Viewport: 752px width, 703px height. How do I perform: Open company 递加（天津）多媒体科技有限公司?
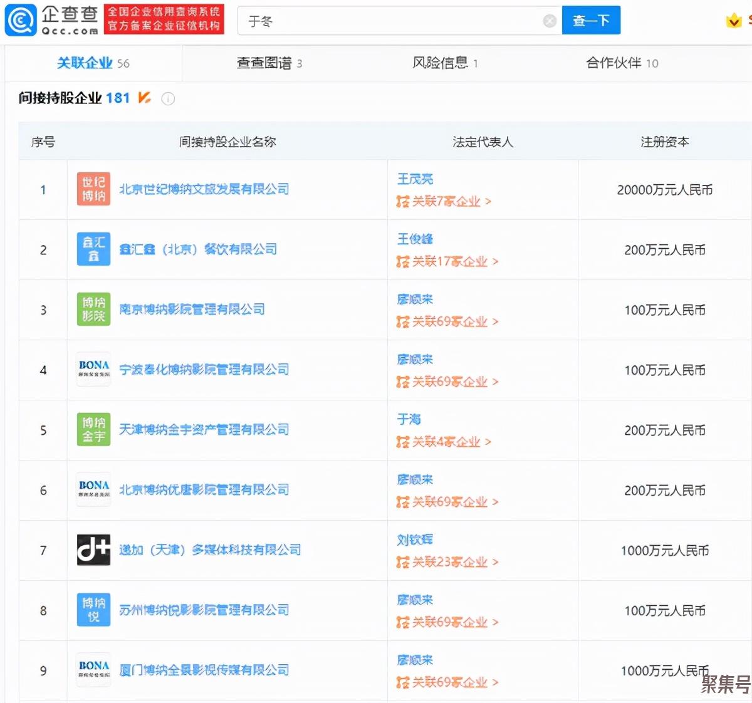tap(210, 550)
